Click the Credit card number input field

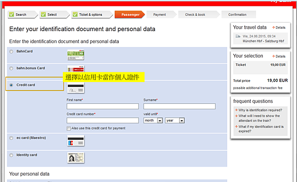(x=102, y=121)
